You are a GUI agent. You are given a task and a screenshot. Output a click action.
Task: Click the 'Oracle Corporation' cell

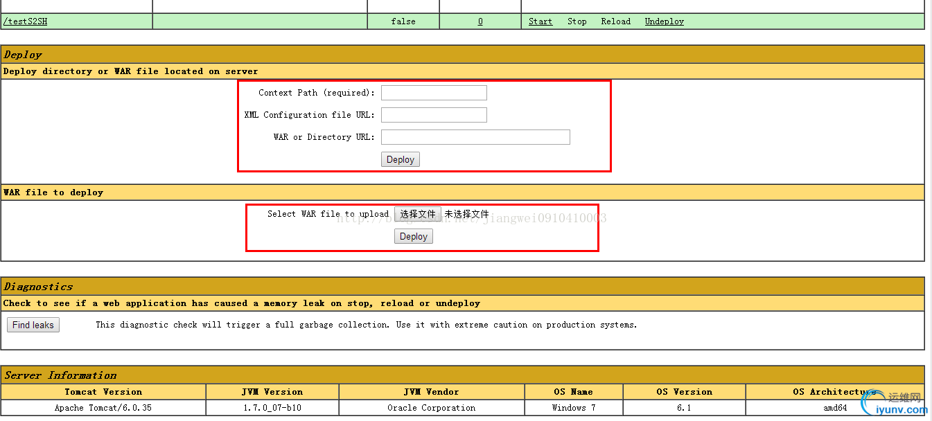[432, 408]
